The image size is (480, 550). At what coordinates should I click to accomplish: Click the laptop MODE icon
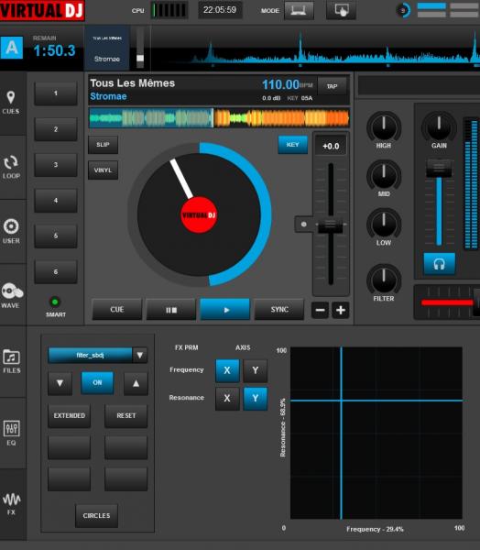point(299,10)
